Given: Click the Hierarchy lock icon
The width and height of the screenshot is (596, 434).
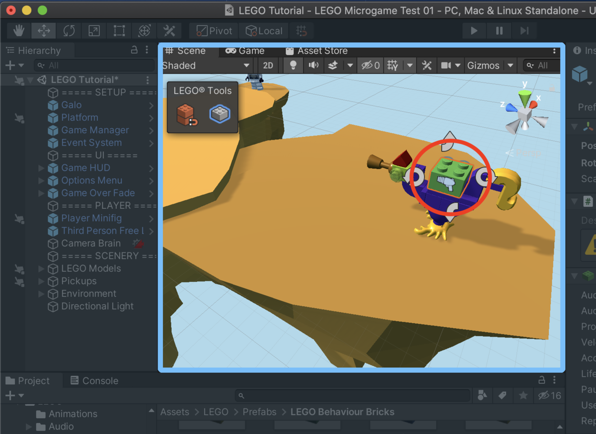Looking at the screenshot, I should click(x=134, y=50).
